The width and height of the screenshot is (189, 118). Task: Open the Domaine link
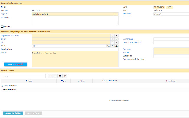click(x=127, y=49)
